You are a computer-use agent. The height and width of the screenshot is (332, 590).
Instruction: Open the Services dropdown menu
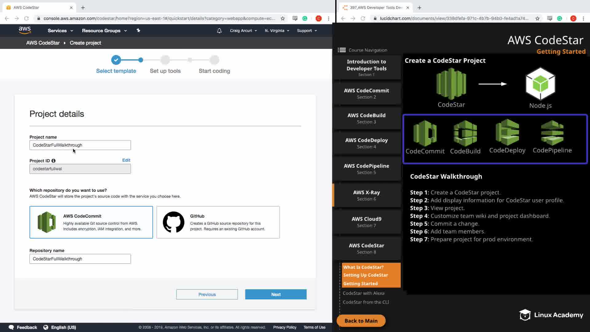(x=60, y=31)
